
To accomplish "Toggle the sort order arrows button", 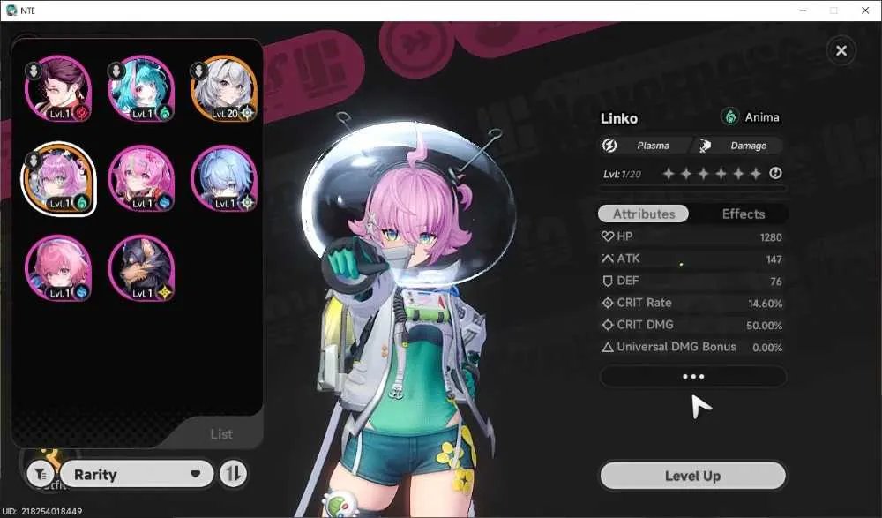I will click(234, 474).
